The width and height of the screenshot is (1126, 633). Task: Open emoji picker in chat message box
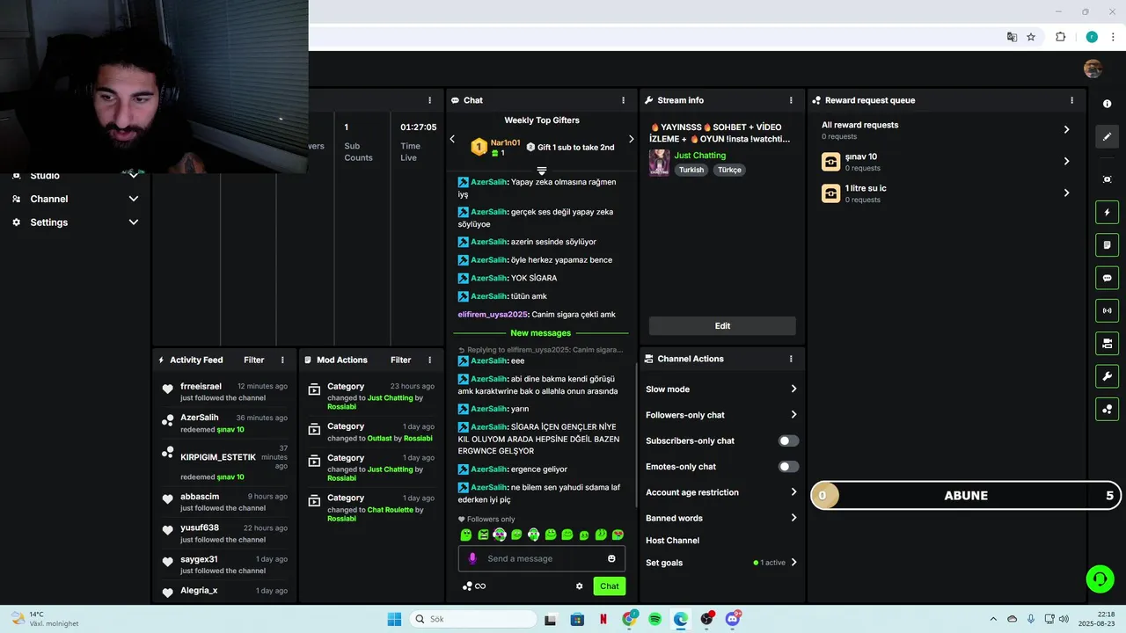pos(611,558)
